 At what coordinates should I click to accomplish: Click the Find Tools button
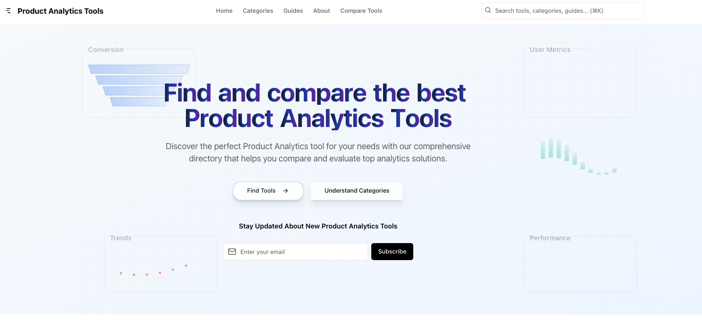268,191
